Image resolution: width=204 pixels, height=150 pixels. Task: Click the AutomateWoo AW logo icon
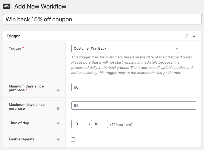(x=7, y=6)
